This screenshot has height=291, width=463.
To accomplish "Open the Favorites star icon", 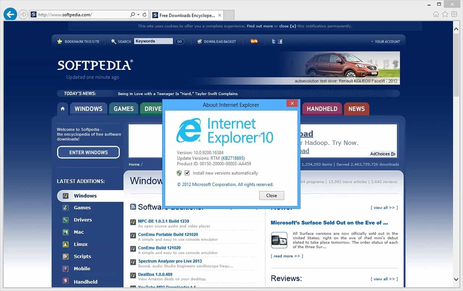I will (445, 14).
